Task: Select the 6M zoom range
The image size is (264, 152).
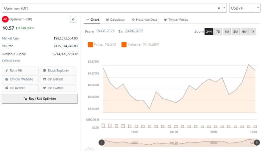Action: pos(244,32)
